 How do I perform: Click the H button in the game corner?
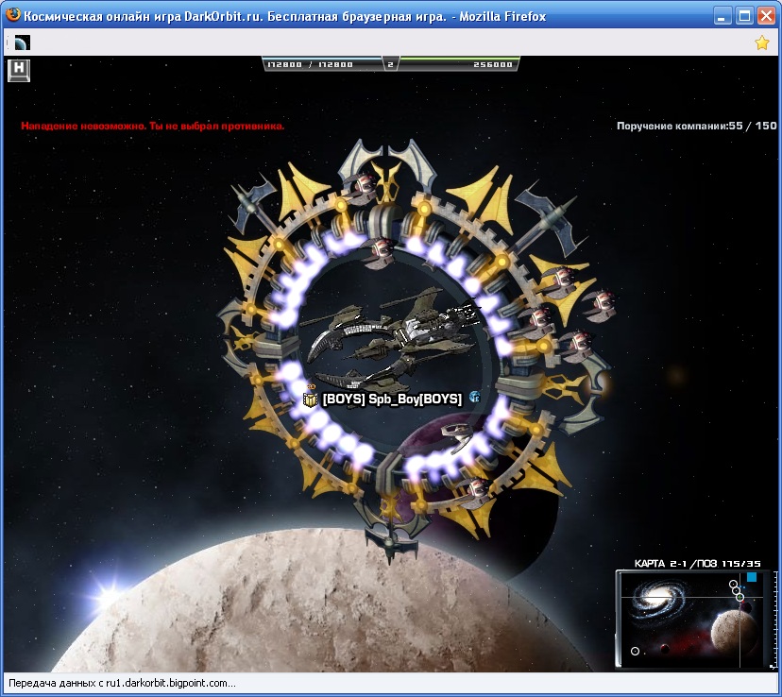[19, 70]
